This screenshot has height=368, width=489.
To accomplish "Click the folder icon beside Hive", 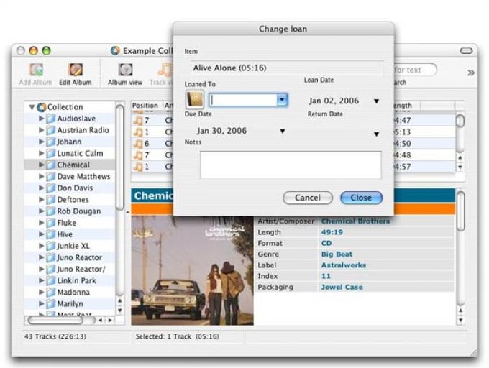I will pyautogui.click(x=50, y=234).
